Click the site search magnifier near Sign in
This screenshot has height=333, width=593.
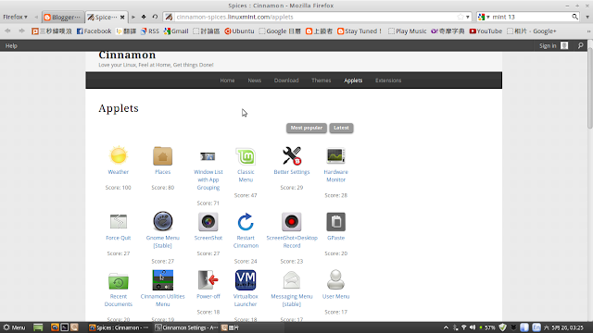pyautogui.click(x=581, y=45)
